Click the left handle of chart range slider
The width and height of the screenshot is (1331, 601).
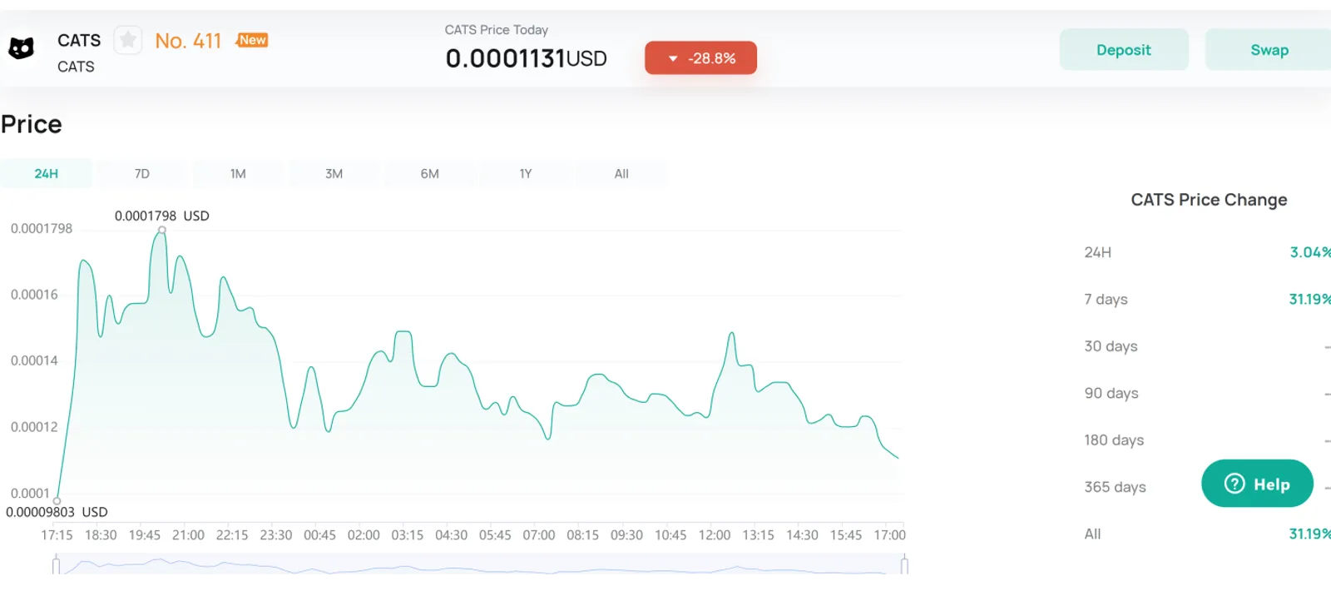click(x=56, y=566)
